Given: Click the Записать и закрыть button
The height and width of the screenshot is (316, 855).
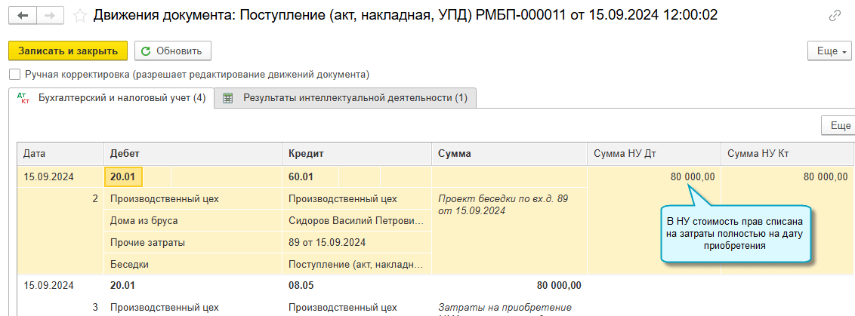Looking at the screenshot, I should click(68, 51).
